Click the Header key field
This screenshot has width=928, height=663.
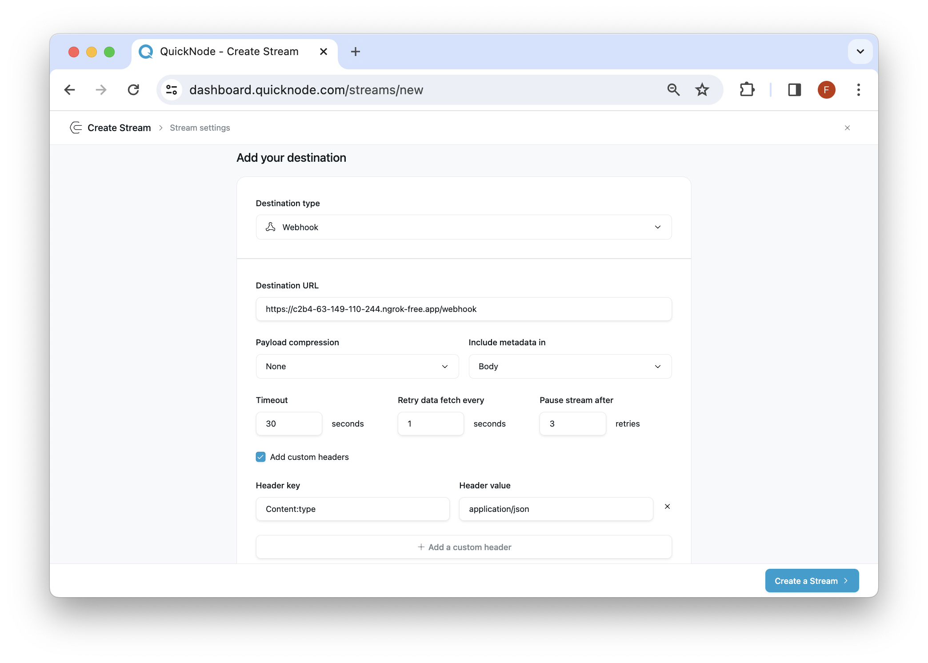(x=352, y=509)
